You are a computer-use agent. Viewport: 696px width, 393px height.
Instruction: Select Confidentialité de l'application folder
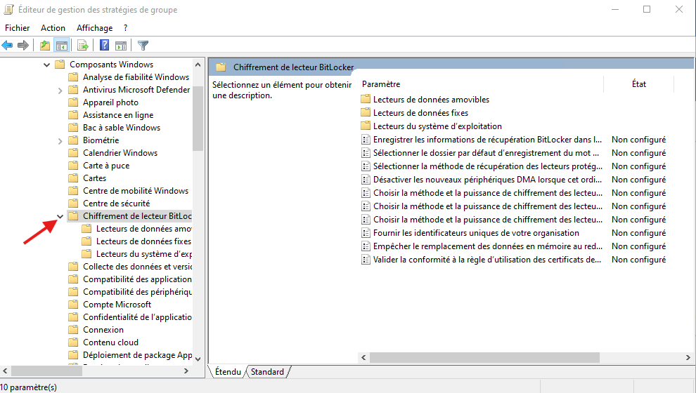pos(137,317)
